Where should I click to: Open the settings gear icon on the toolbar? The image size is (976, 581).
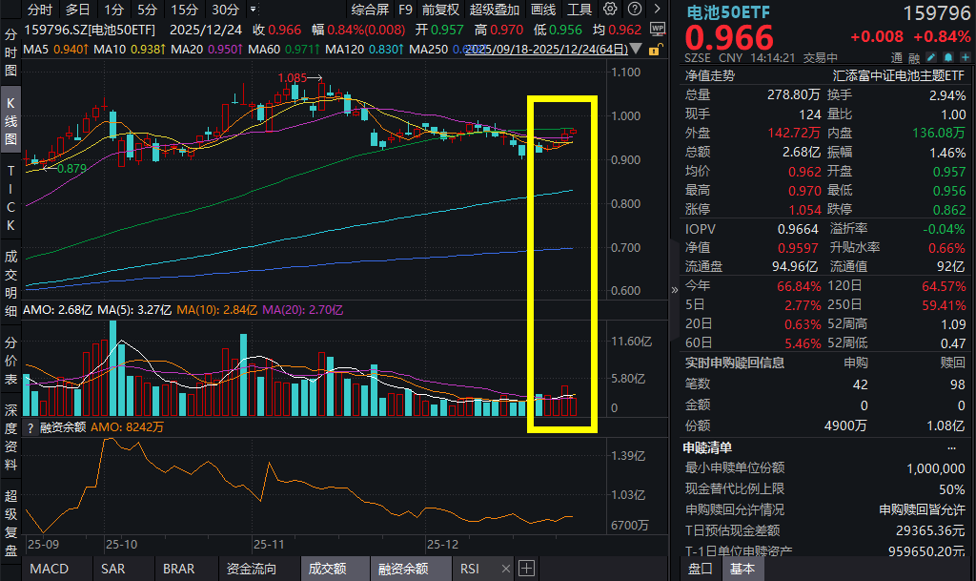tap(610, 9)
